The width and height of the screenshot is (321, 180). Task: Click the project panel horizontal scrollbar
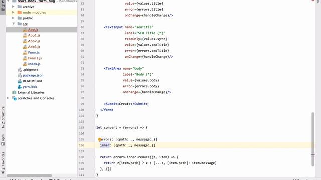(x=29, y=175)
